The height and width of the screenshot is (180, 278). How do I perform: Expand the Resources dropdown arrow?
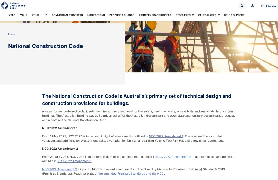tap(193, 15)
